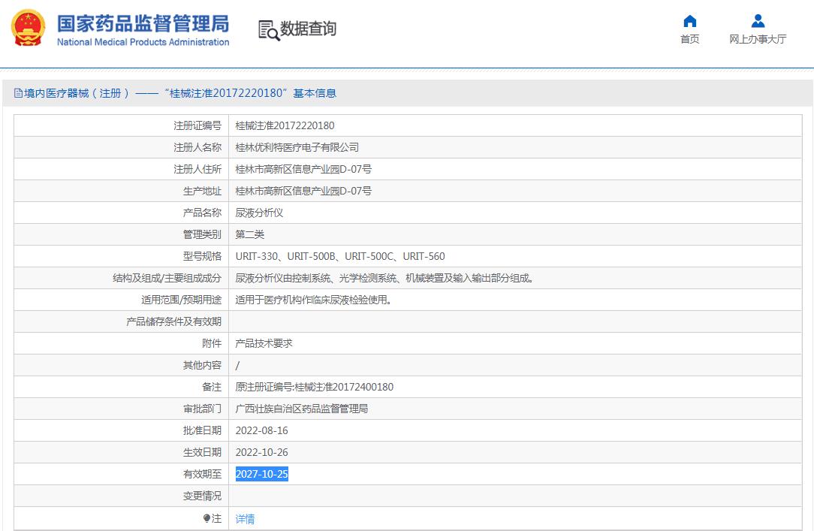Click the 型号规格 row showing URIT-330
Screen dimensions: 814x531
[340, 255]
